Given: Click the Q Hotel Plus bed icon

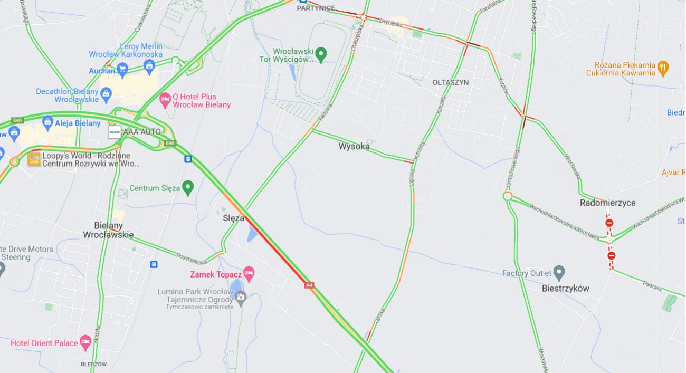Looking at the screenshot, I should click(x=165, y=100).
